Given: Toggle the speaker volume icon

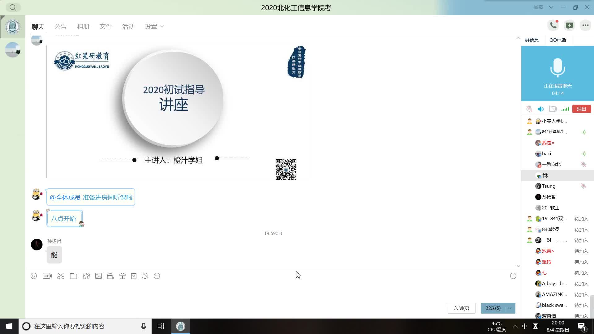Looking at the screenshot, I should point(540,109).
